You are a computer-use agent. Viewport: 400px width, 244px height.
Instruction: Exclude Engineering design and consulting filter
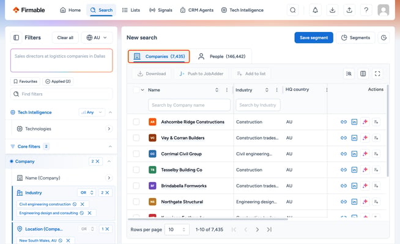click(x=81, y=213)
